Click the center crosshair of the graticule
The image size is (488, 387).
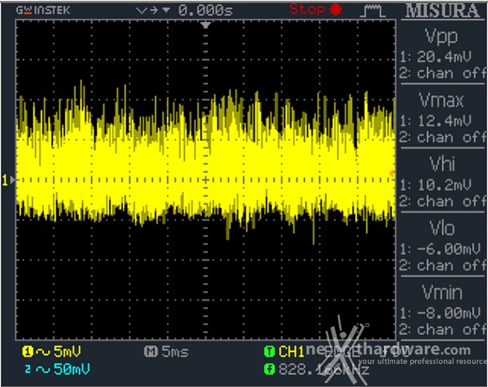point(206,180)
